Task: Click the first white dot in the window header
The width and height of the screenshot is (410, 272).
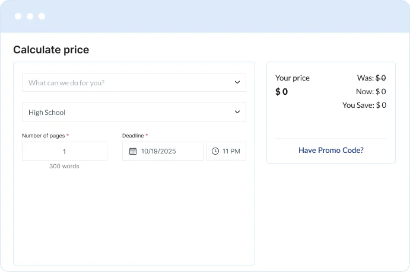Action: [x=18, y=16]
